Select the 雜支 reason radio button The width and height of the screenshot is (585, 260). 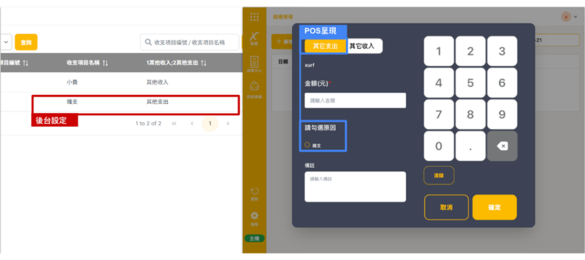pos(307,145)
